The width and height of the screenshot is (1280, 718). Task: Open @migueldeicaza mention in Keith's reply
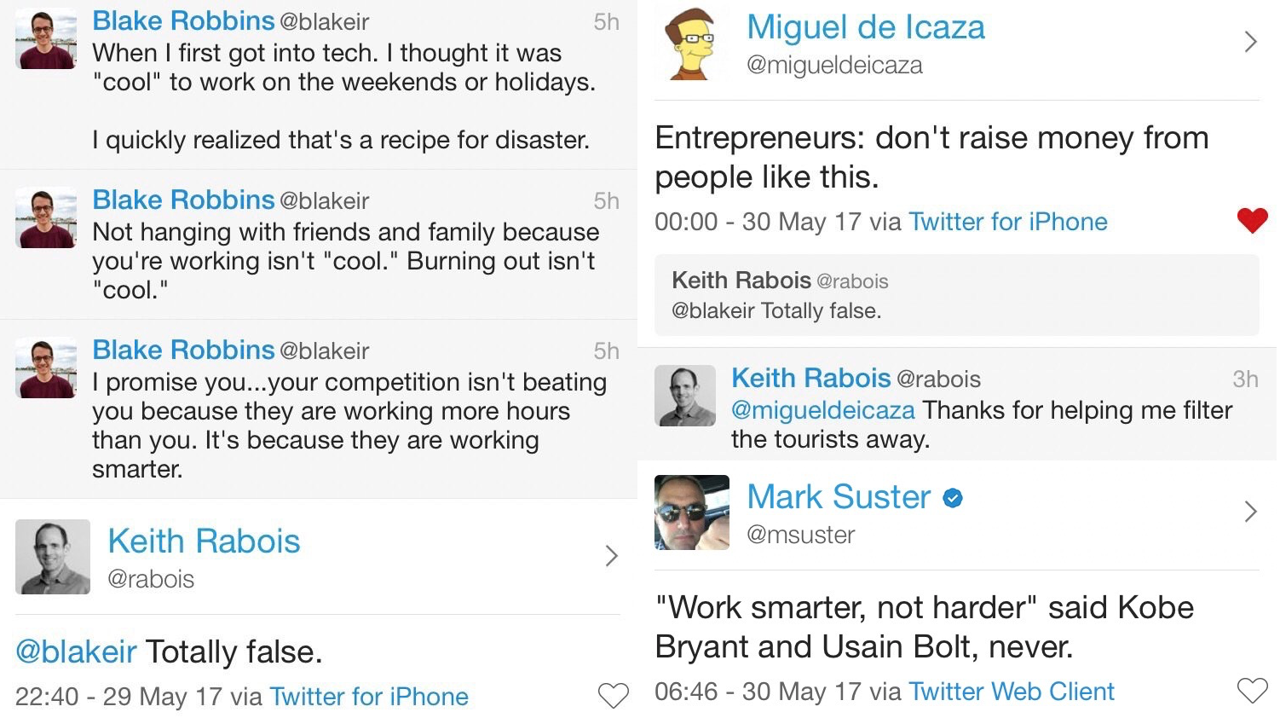[x=822, y=410]
